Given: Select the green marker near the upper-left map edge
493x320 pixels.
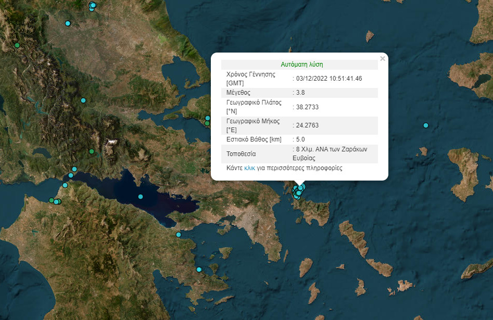Looking at the screenshot, I should 17,46.
